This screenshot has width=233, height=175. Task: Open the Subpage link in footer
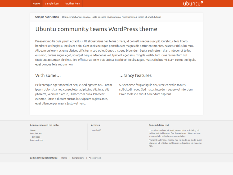click(x=36, y=137)
